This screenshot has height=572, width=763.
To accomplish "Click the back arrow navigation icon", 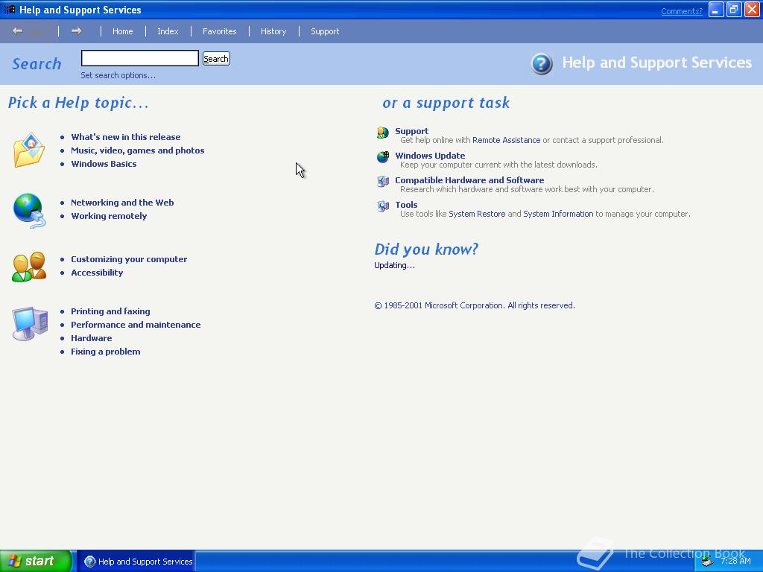I will click(x=18, y=31).
